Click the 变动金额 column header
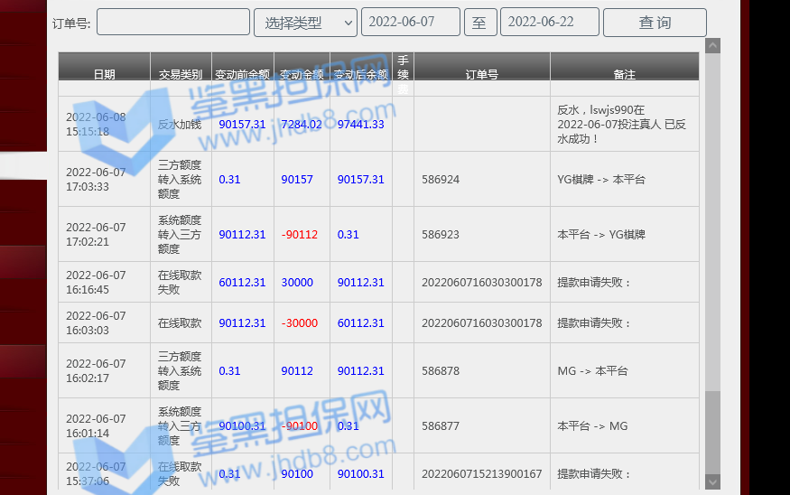 [x=302, y=74]
